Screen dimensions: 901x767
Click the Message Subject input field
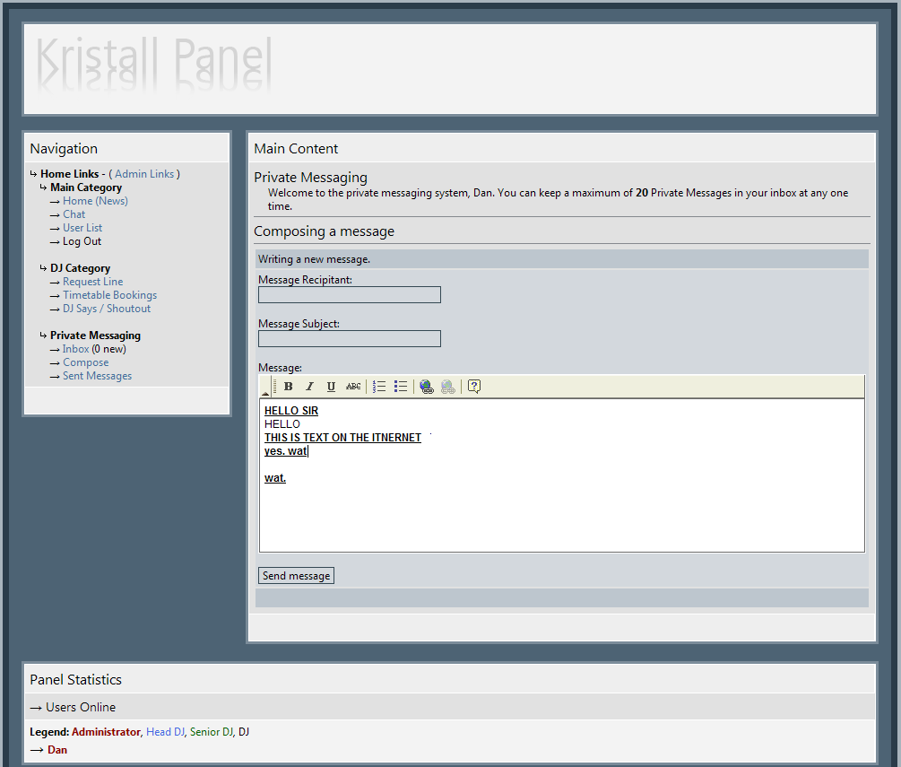(x=350, y=339)
